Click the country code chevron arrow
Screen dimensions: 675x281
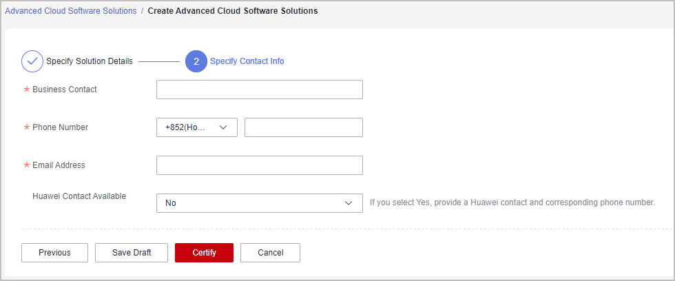click(223, 127)
